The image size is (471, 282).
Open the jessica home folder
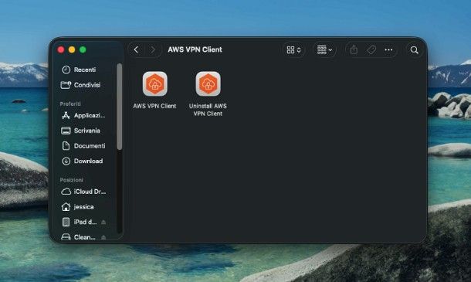77,207
